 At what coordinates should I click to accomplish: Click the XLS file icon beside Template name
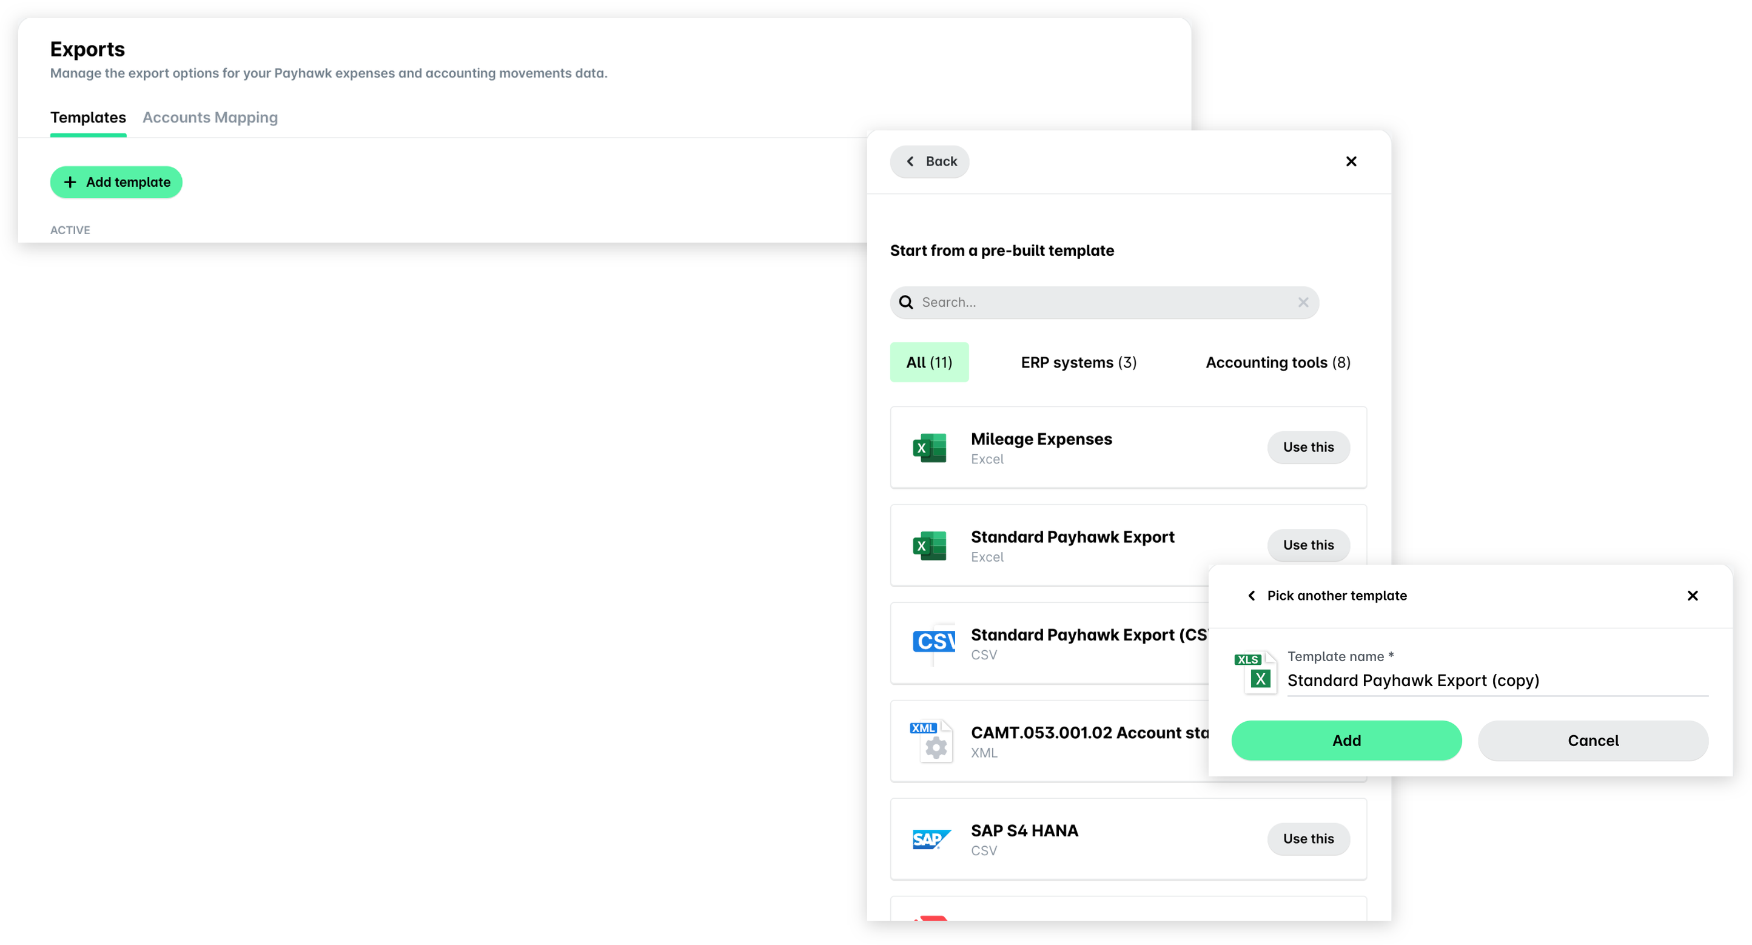tap(1255, 673)
